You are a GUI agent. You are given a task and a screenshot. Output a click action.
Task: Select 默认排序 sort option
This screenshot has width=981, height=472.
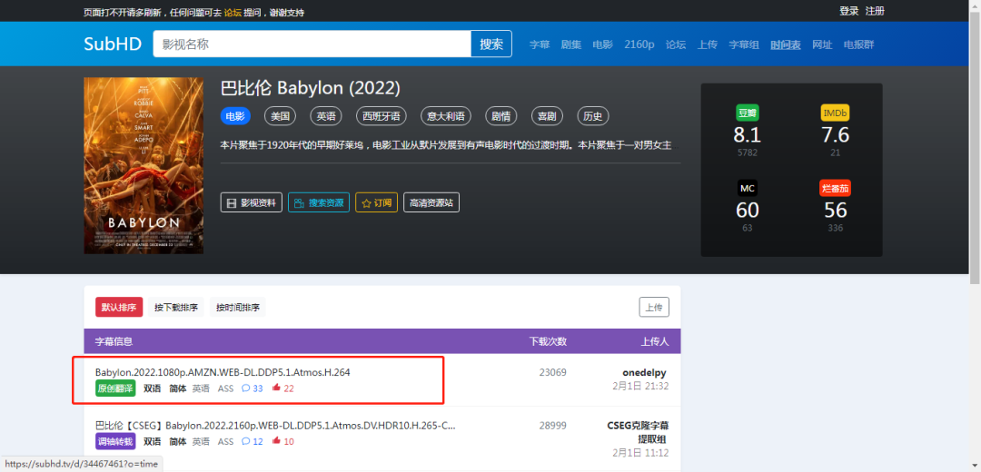click(119, 308)
